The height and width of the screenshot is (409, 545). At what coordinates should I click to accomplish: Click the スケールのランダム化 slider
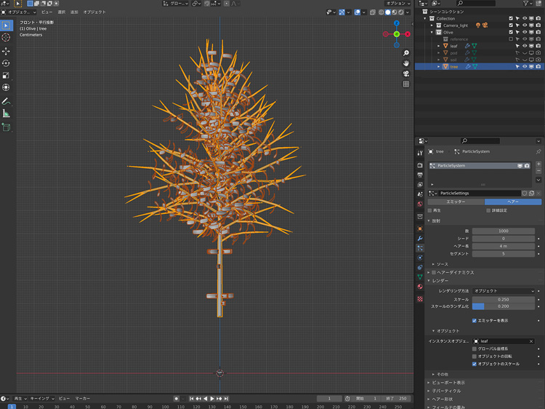click(504, 306)
